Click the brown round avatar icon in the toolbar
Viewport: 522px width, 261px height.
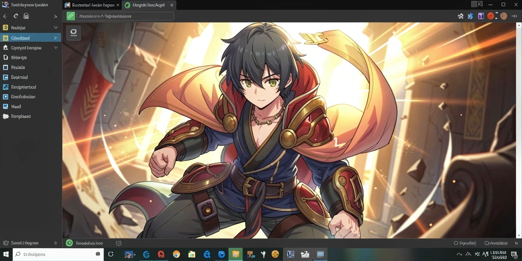click(503, 16)
